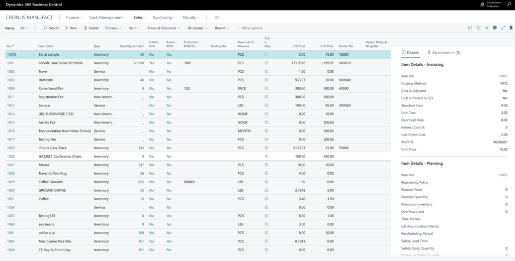Click CRONUS MANUFACT company name
This screenshot has width=515, height=261.
pos(29,18)
